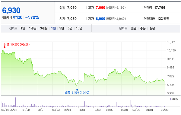The height and width of the screenshot is (115, 181).
Task: Click the 09/03 date label
Action: pyautogui.click(x=56, y=110)
